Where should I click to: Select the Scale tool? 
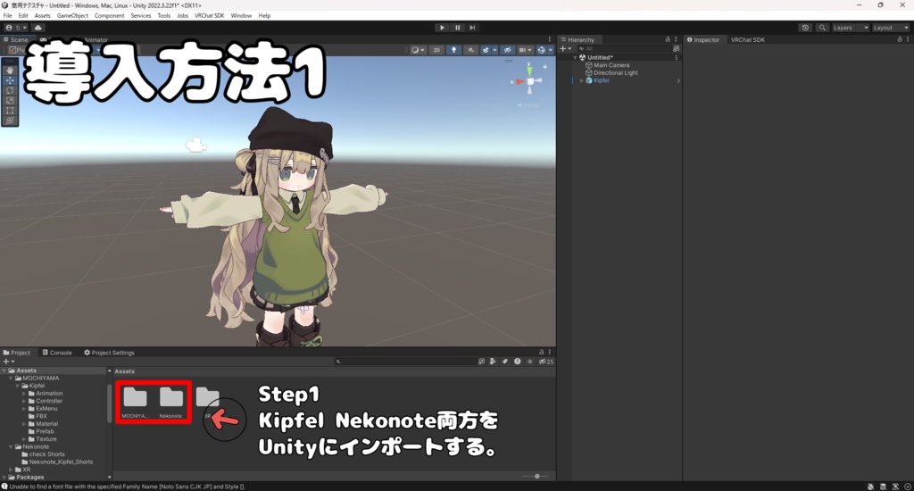(x=10, y=100)
